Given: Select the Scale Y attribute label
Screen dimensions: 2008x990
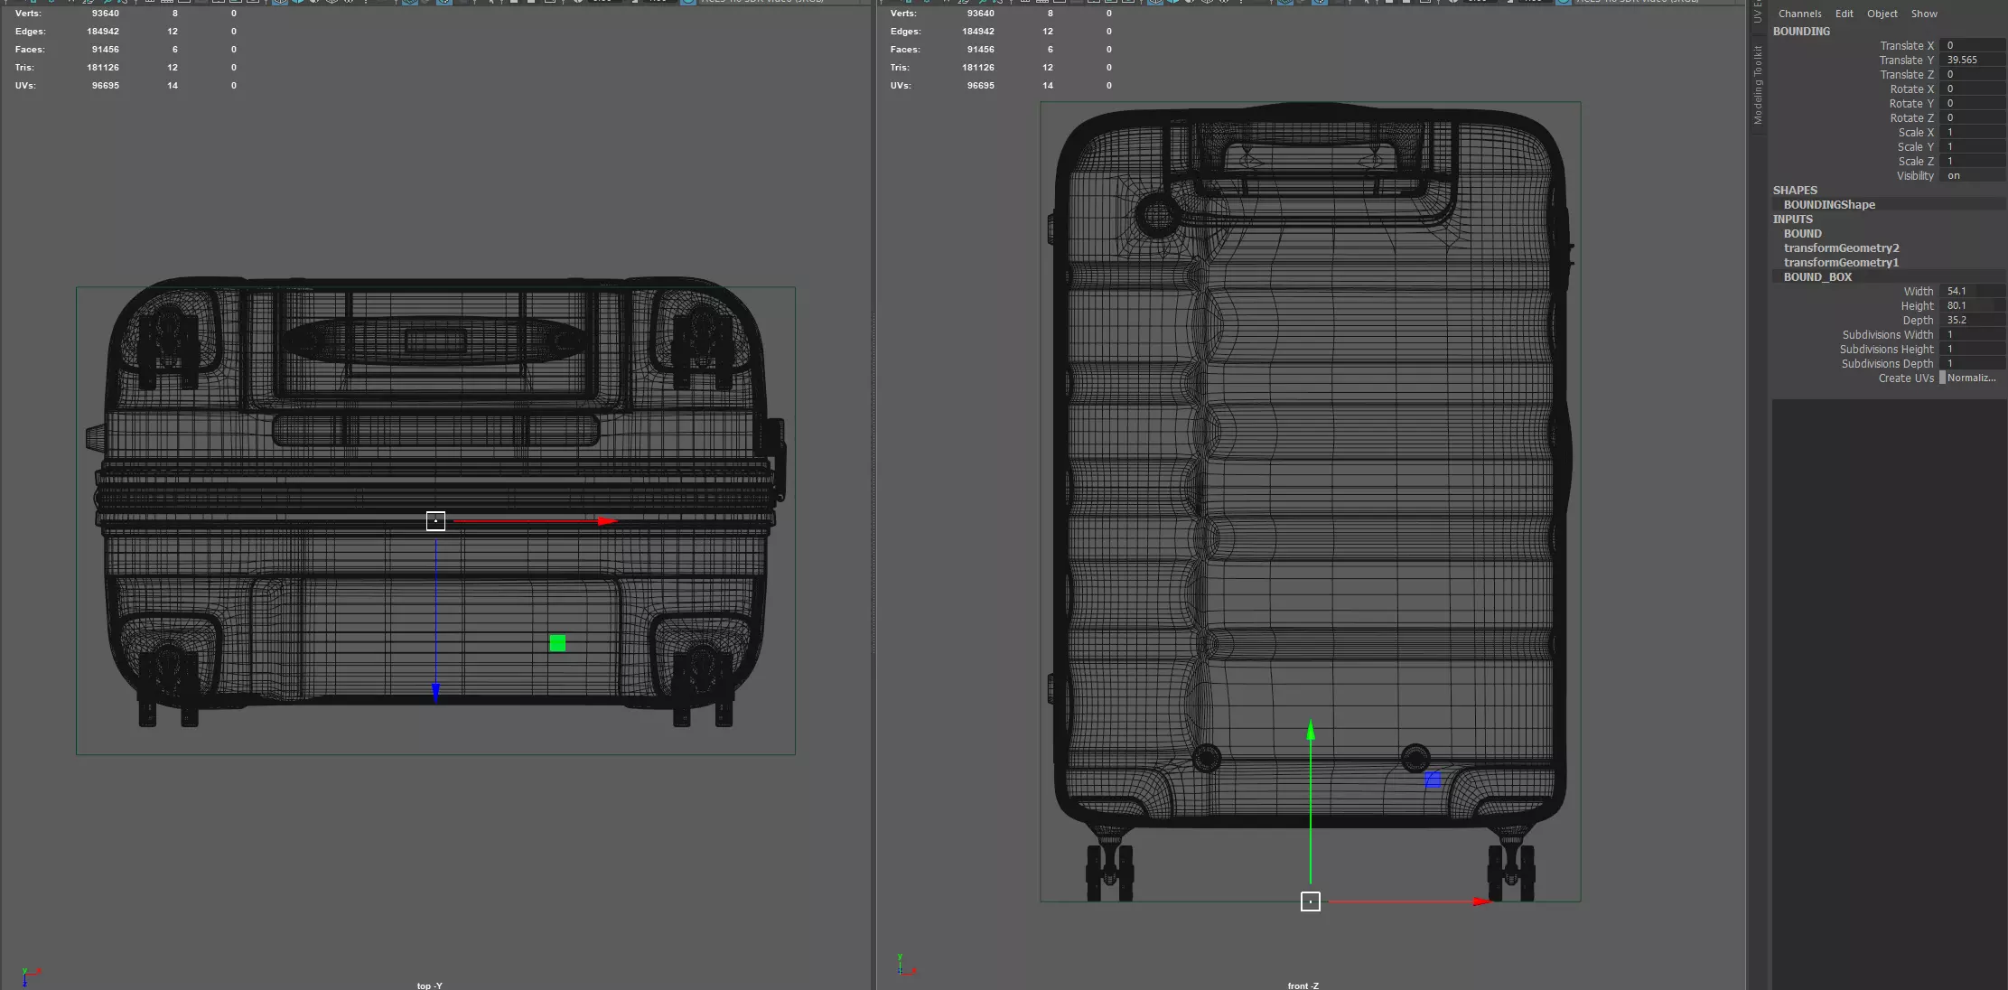Looking at the screenshot, I should coord(1916,146).
